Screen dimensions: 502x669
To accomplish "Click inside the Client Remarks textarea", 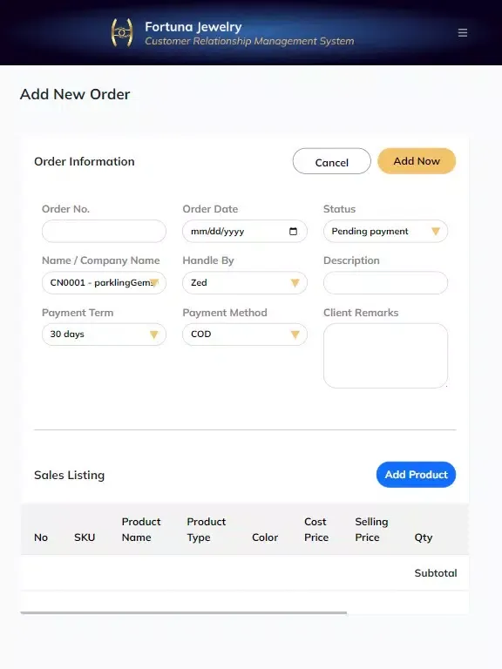I will pos(385,355).
